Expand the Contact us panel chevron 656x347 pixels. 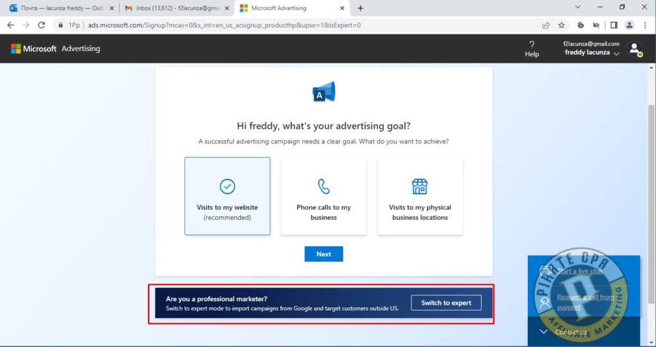tap(543, 332)
